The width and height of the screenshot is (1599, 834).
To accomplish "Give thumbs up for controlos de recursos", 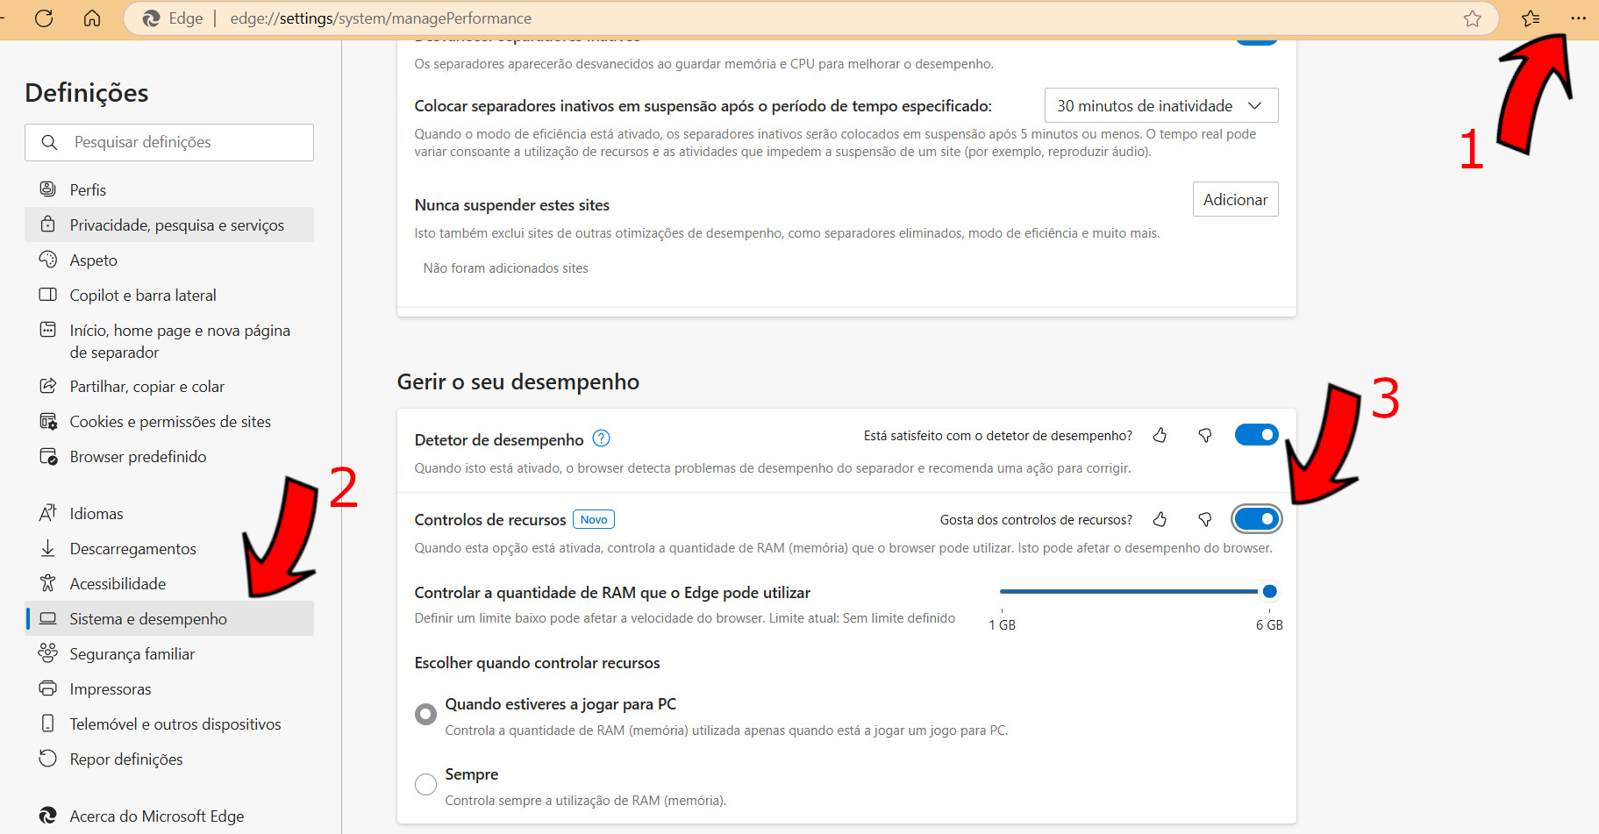I will click(x=1160, y=519).
